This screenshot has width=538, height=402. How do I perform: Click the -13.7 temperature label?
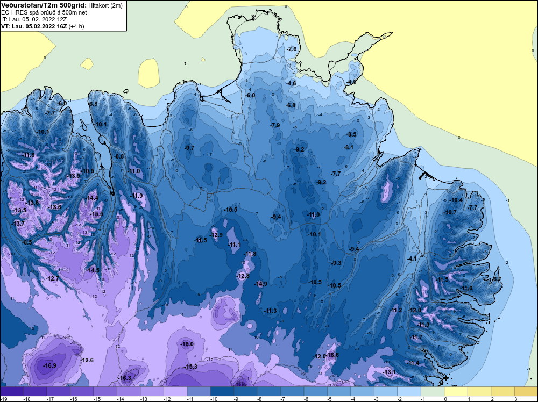(x=18, y=224)
